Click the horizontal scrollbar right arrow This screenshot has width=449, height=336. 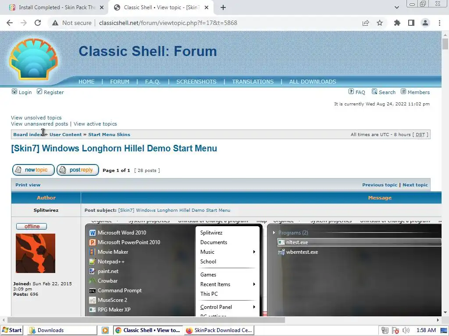click(438, 320)
